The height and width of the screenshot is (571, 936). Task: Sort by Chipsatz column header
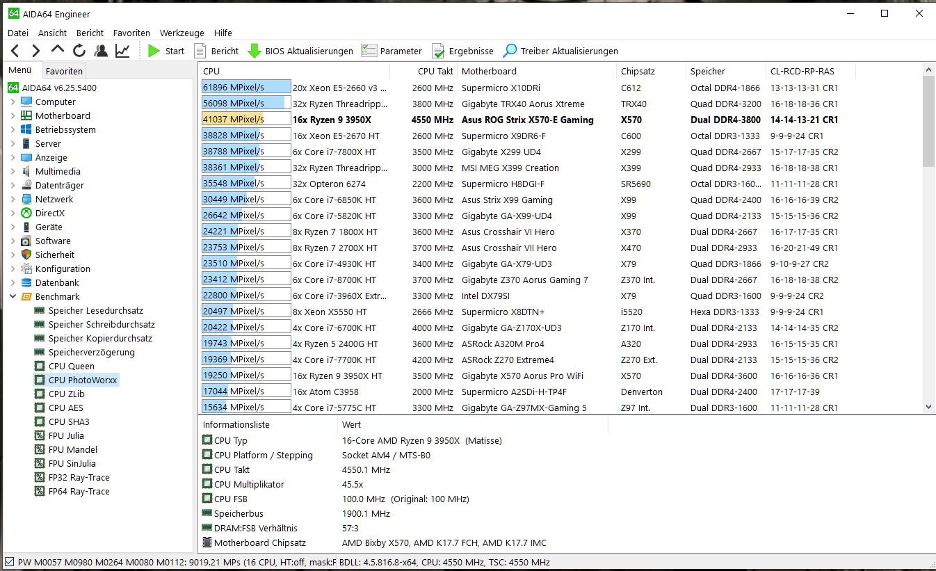(x=651, y=71)
